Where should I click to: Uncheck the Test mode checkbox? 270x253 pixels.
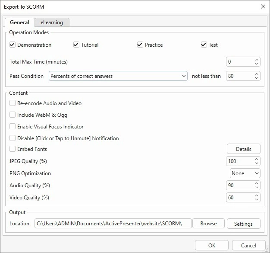click(x=204, y=45)
